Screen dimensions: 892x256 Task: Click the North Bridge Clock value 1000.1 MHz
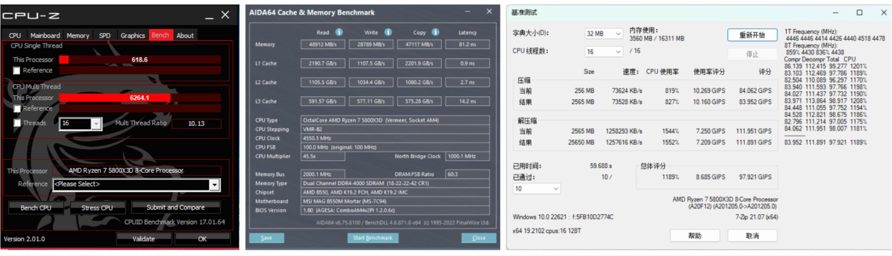point(467,157)
